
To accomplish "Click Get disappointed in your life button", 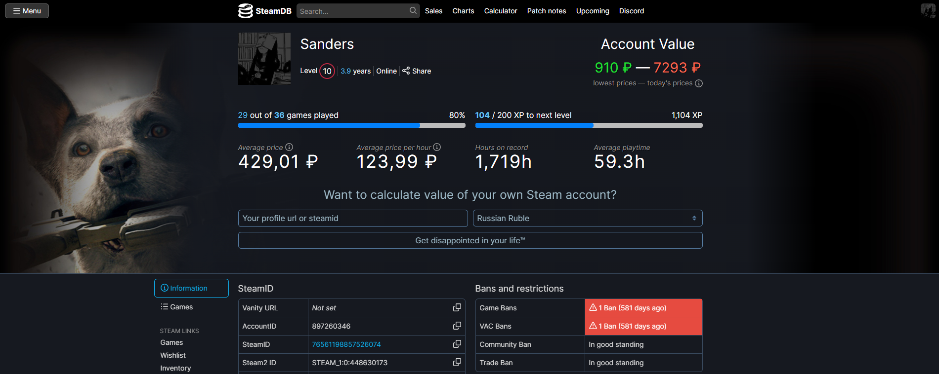I will (x=470, y=240).
